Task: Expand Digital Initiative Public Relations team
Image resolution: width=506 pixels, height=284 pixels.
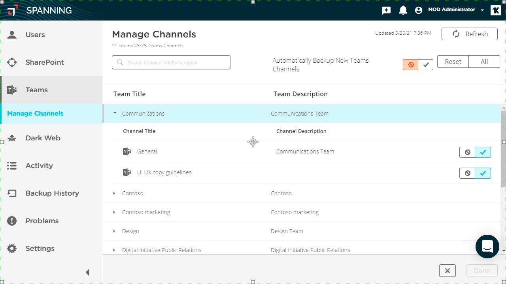Action: tap(114, 250)
